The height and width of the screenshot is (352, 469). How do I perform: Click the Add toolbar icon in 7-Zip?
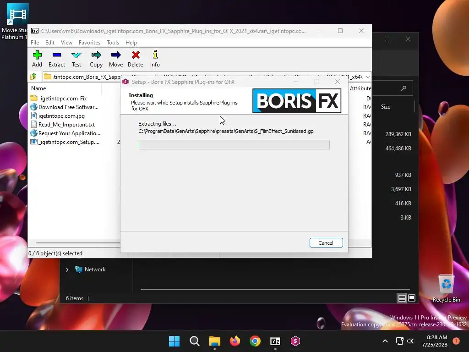pos(37,59)
